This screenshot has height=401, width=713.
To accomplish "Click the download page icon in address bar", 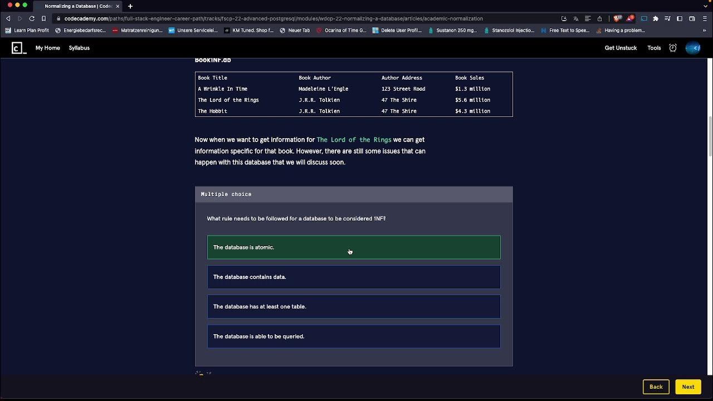I will click(x=564, y=18).
